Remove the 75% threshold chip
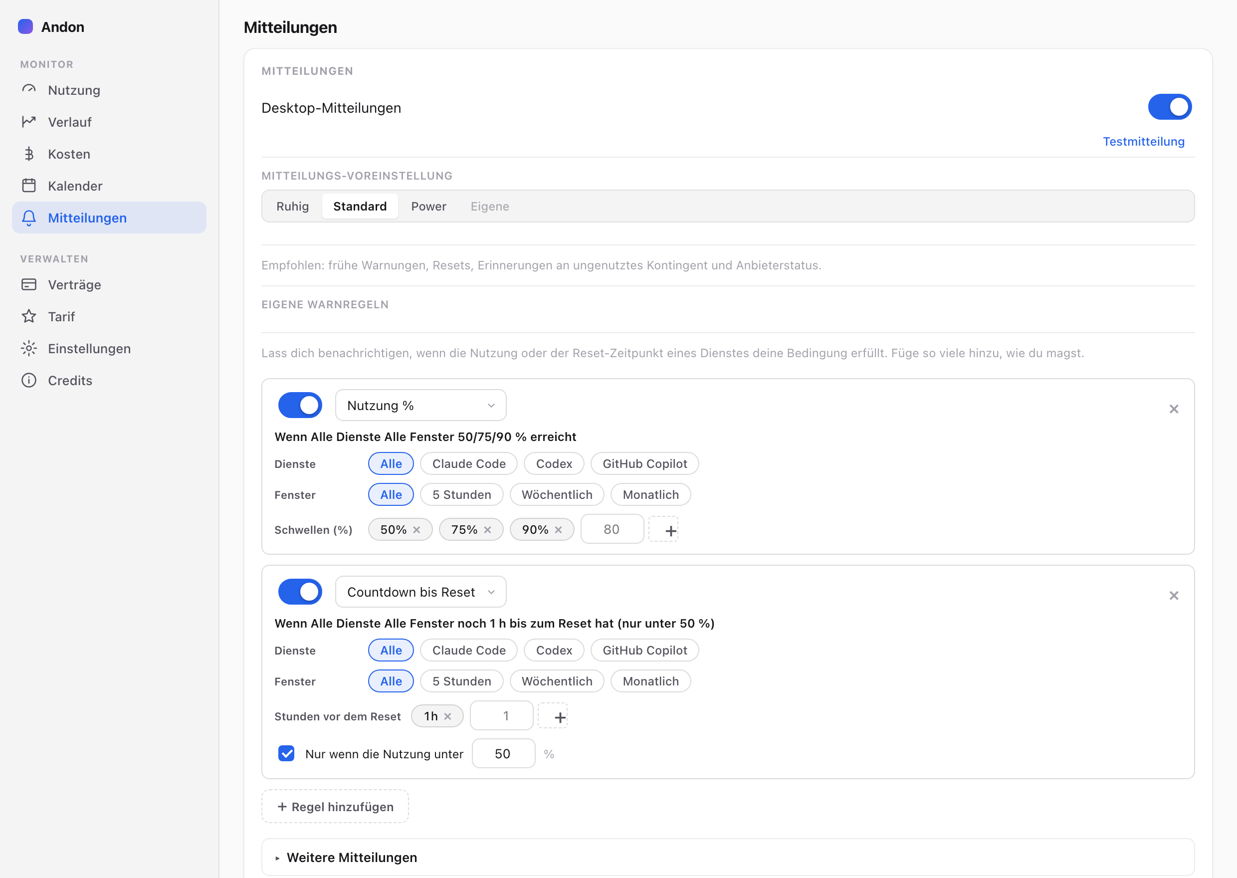The image size is (1237, 878). (487, 530)
